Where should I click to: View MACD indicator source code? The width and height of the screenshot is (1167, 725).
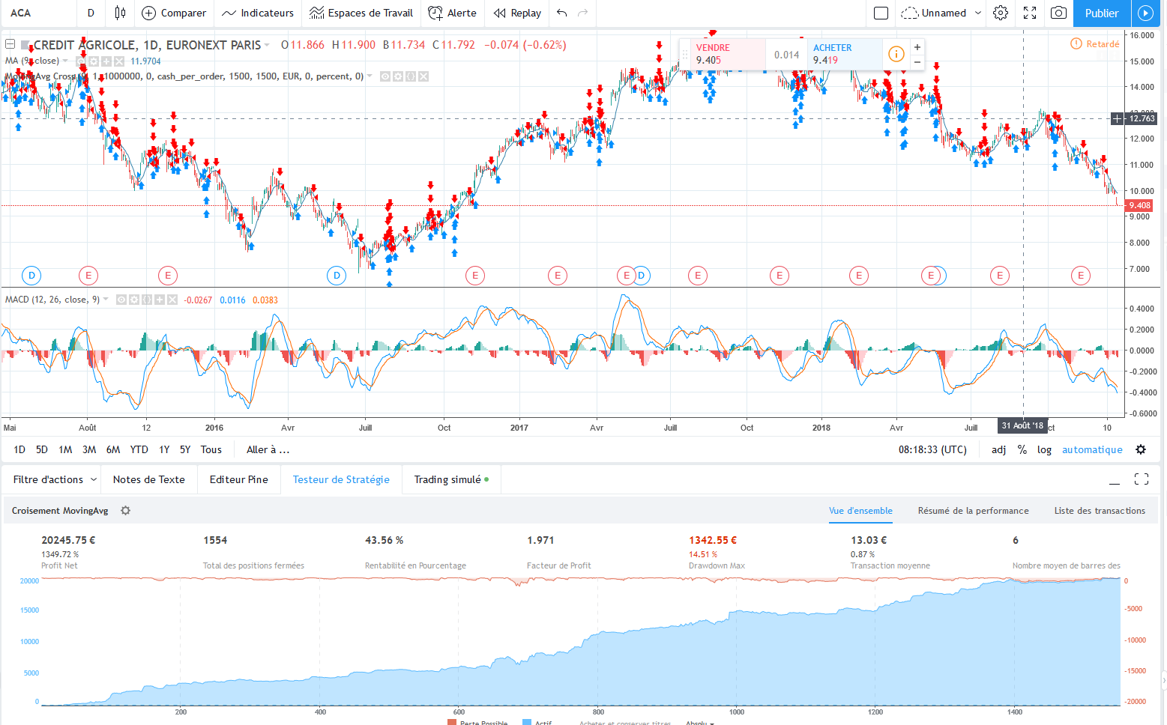click(x=147, y=300)
